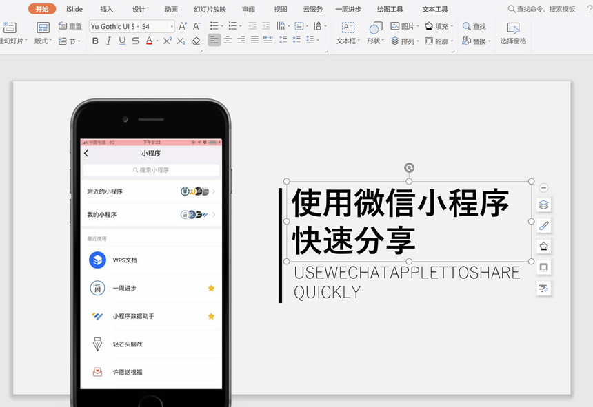Click the decrease indent icon
The height and width of the screenshot is (407, 593).
click(252, 25)
